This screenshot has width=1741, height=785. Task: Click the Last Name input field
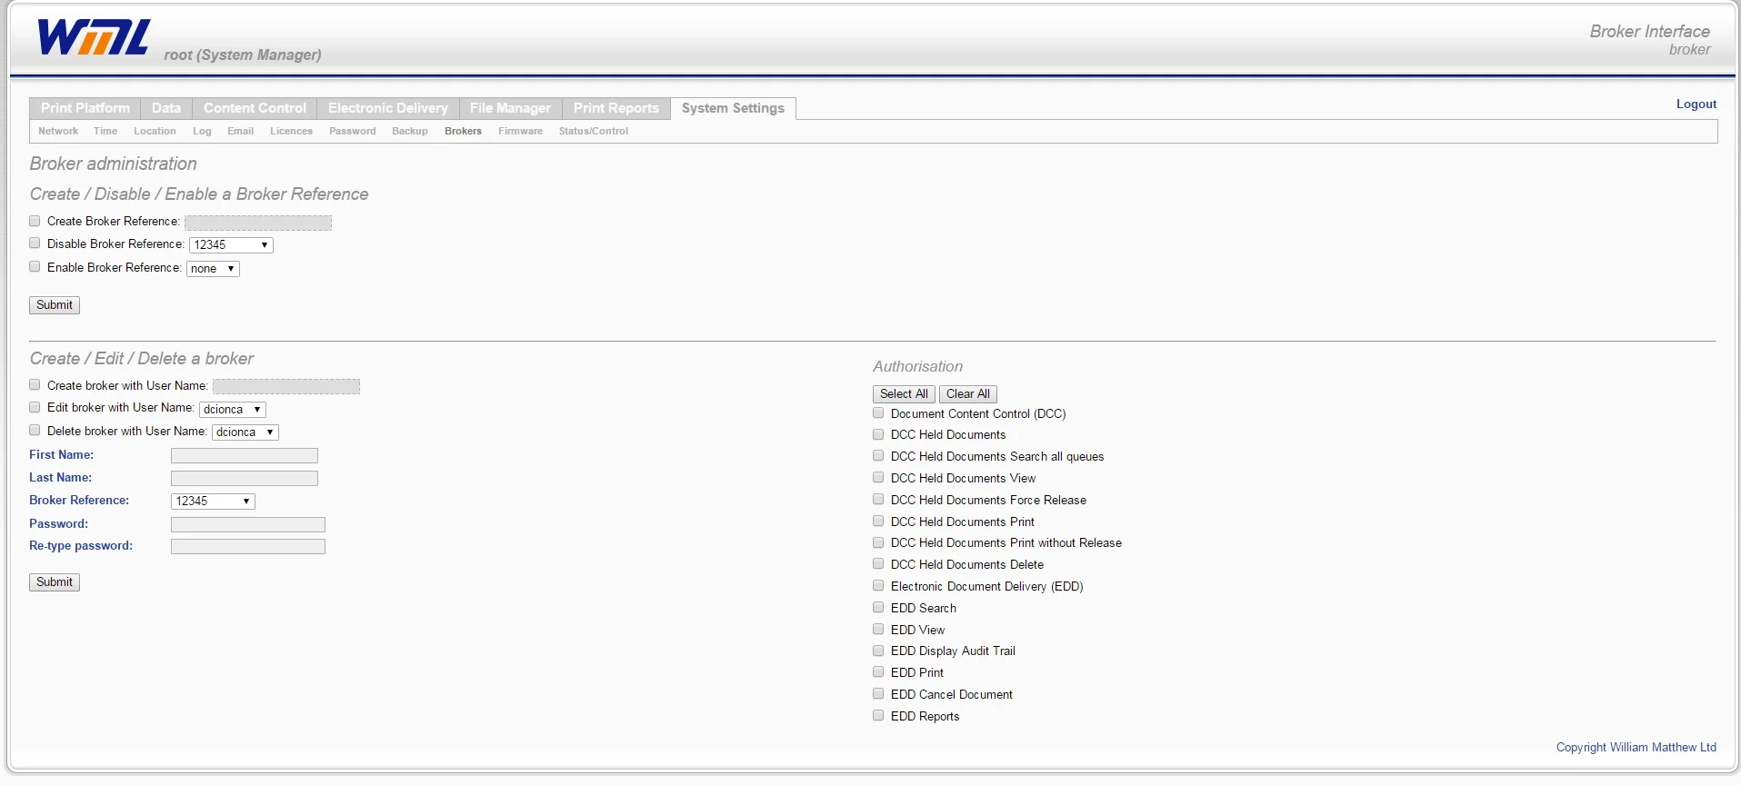point(245,479)
